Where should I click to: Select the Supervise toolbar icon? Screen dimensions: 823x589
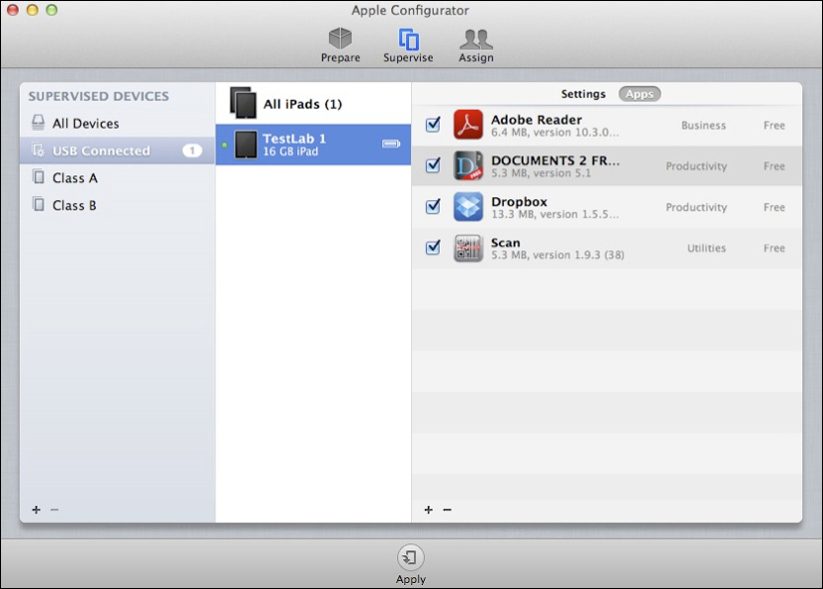point(408,39)
